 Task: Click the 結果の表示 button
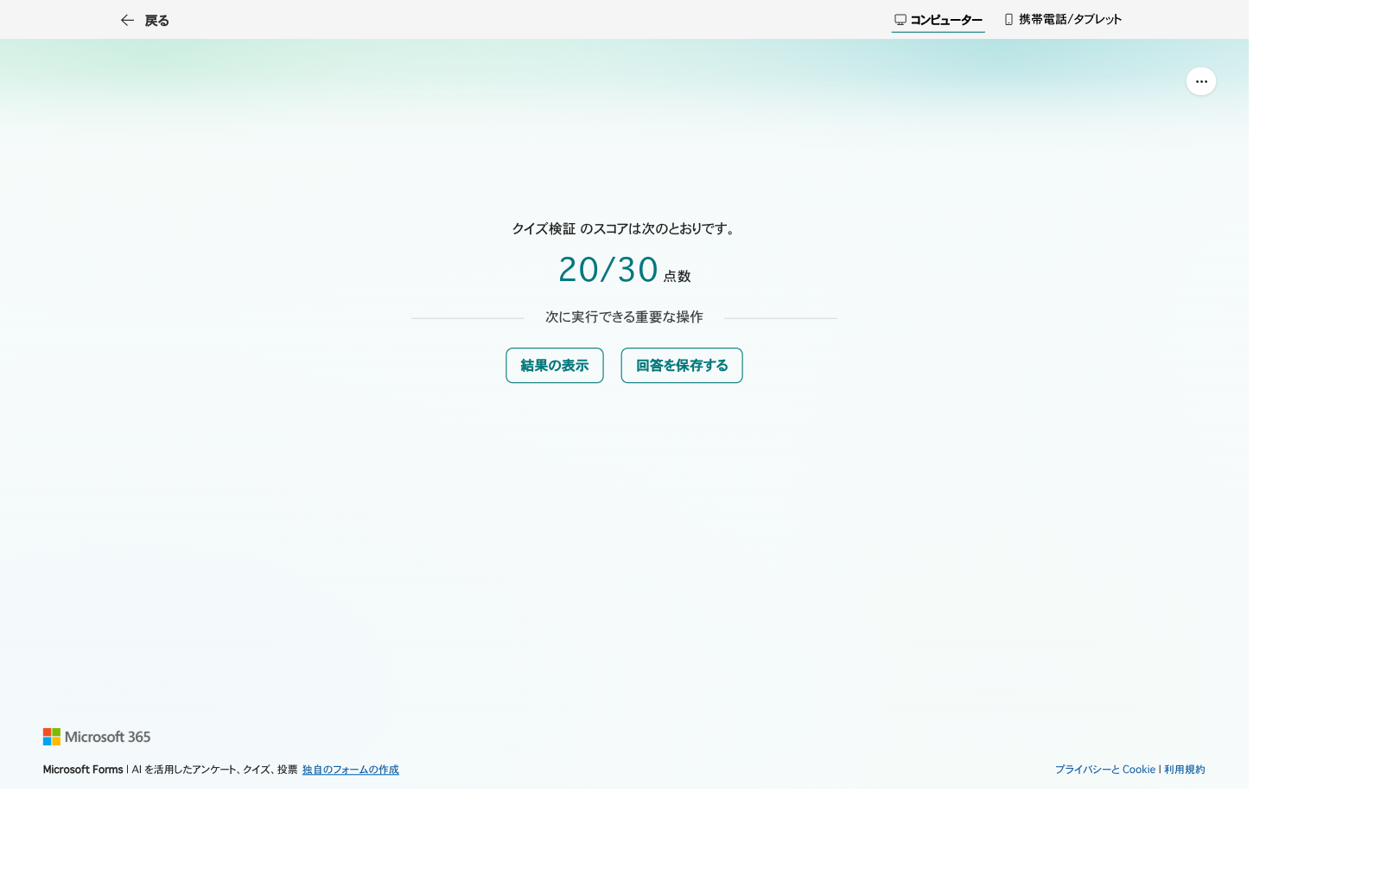coord(555,365)
